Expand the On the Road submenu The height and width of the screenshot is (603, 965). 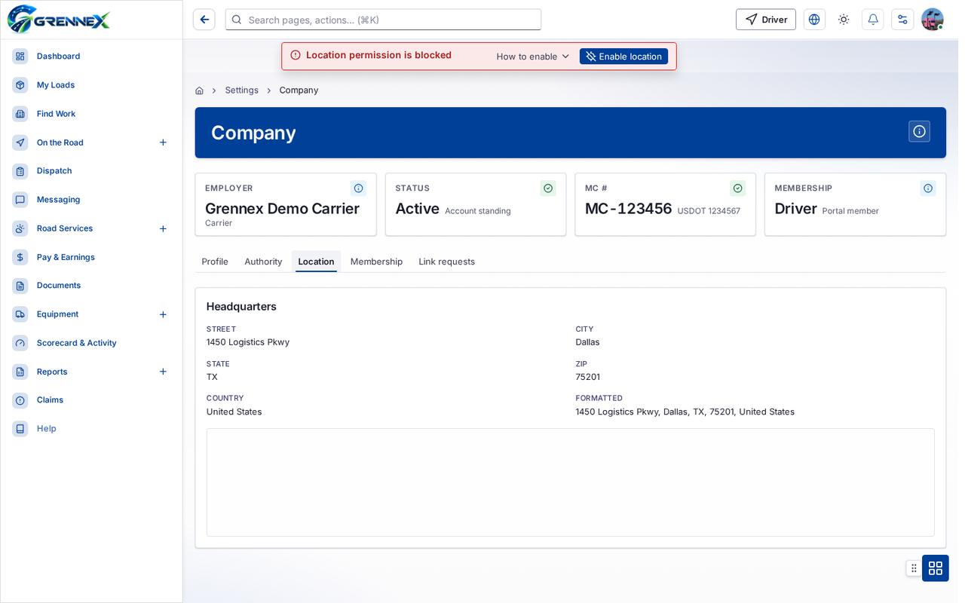tap(163, 142)
